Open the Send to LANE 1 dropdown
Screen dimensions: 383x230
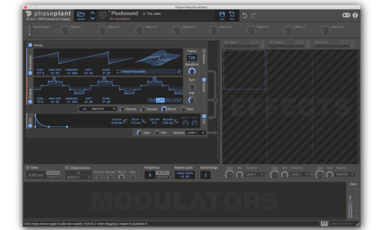point(195,133)
